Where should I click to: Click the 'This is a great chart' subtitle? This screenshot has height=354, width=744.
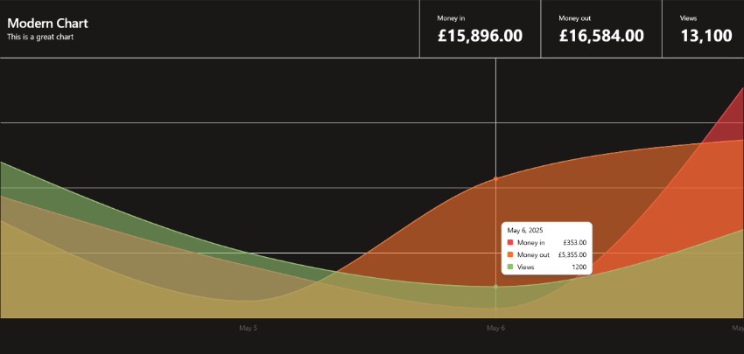pyautogui.click(x=40, y=37)
